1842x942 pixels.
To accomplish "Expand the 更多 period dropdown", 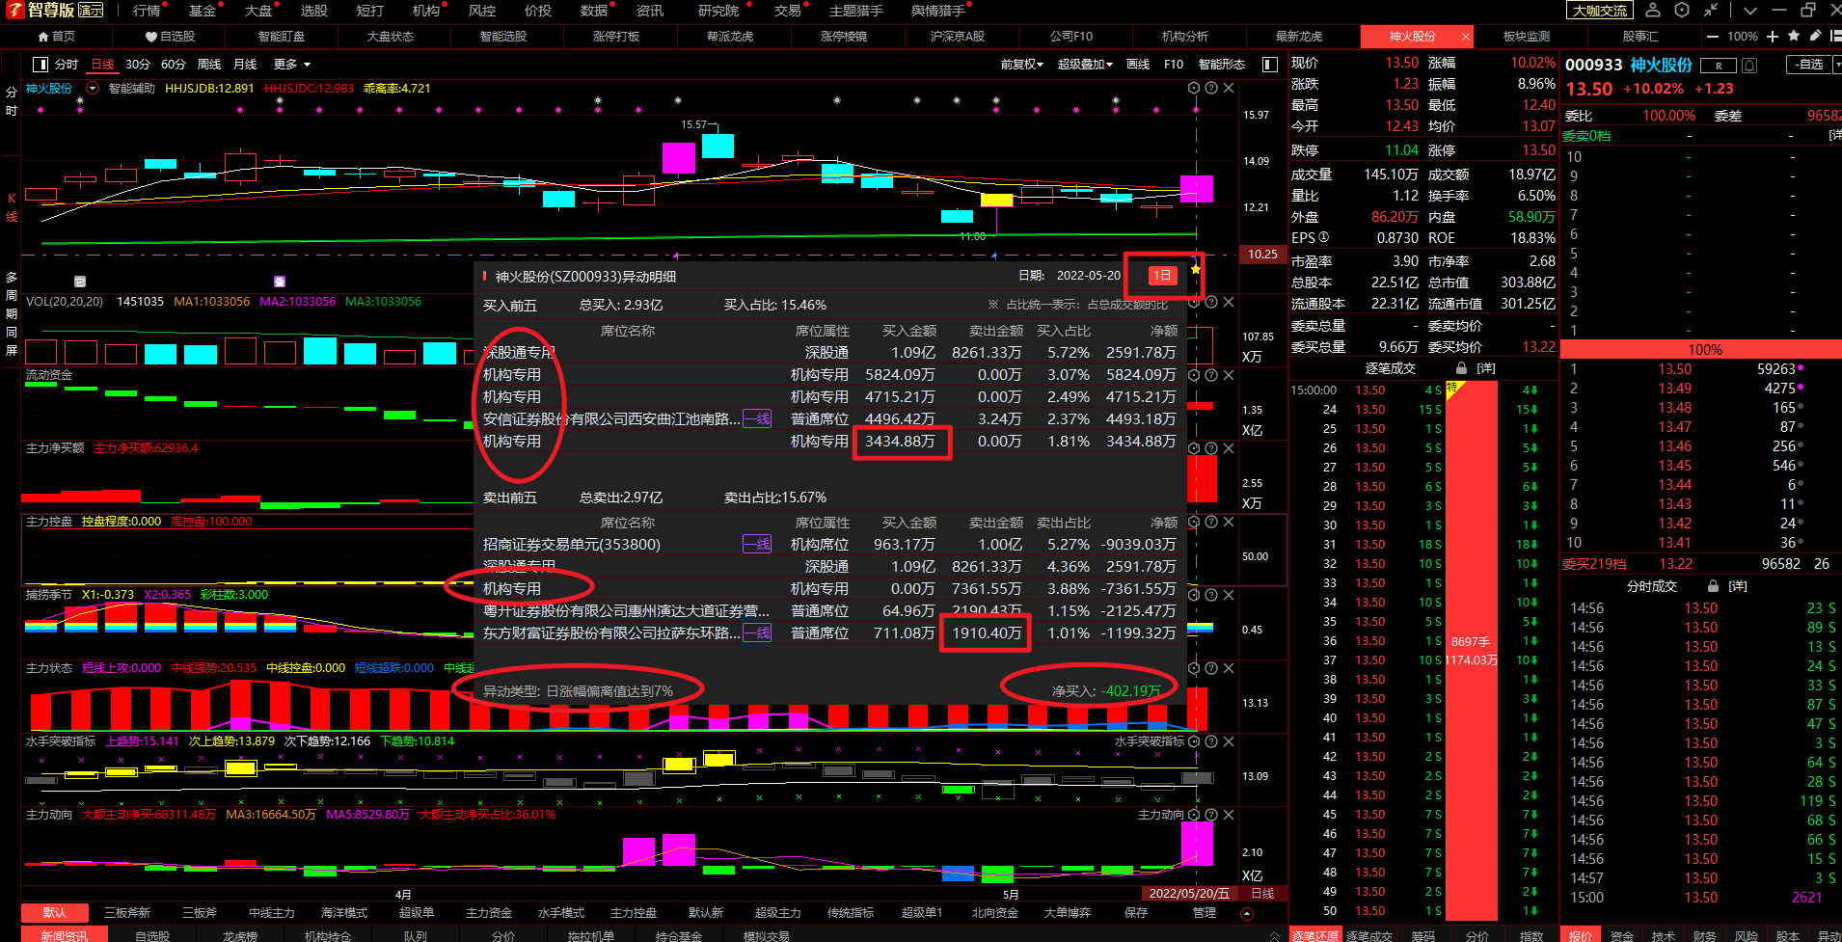I will (292, 65).
